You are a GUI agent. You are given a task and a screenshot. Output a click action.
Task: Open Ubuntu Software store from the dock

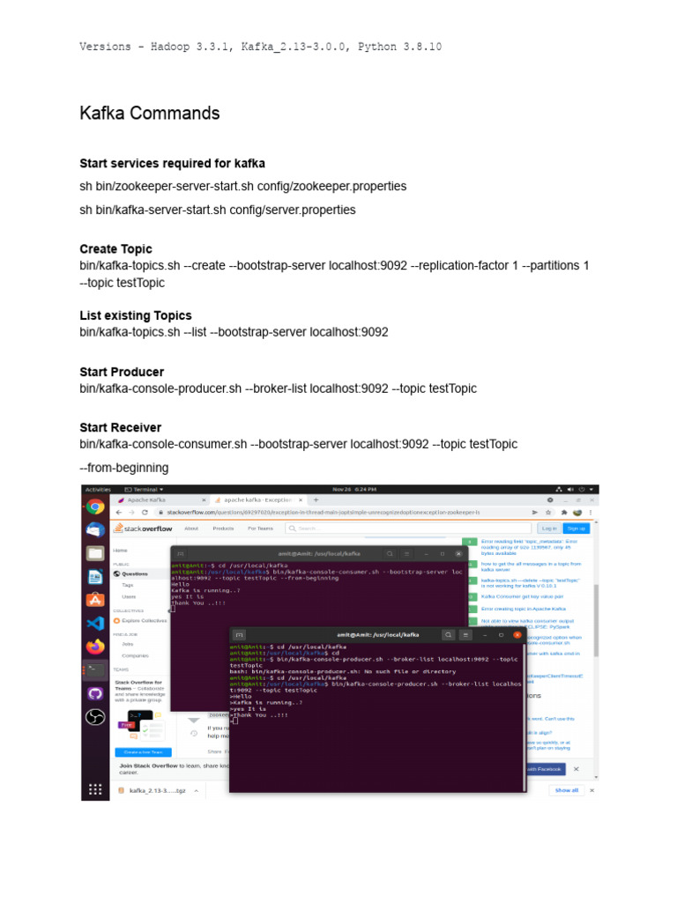coord(95,600)
